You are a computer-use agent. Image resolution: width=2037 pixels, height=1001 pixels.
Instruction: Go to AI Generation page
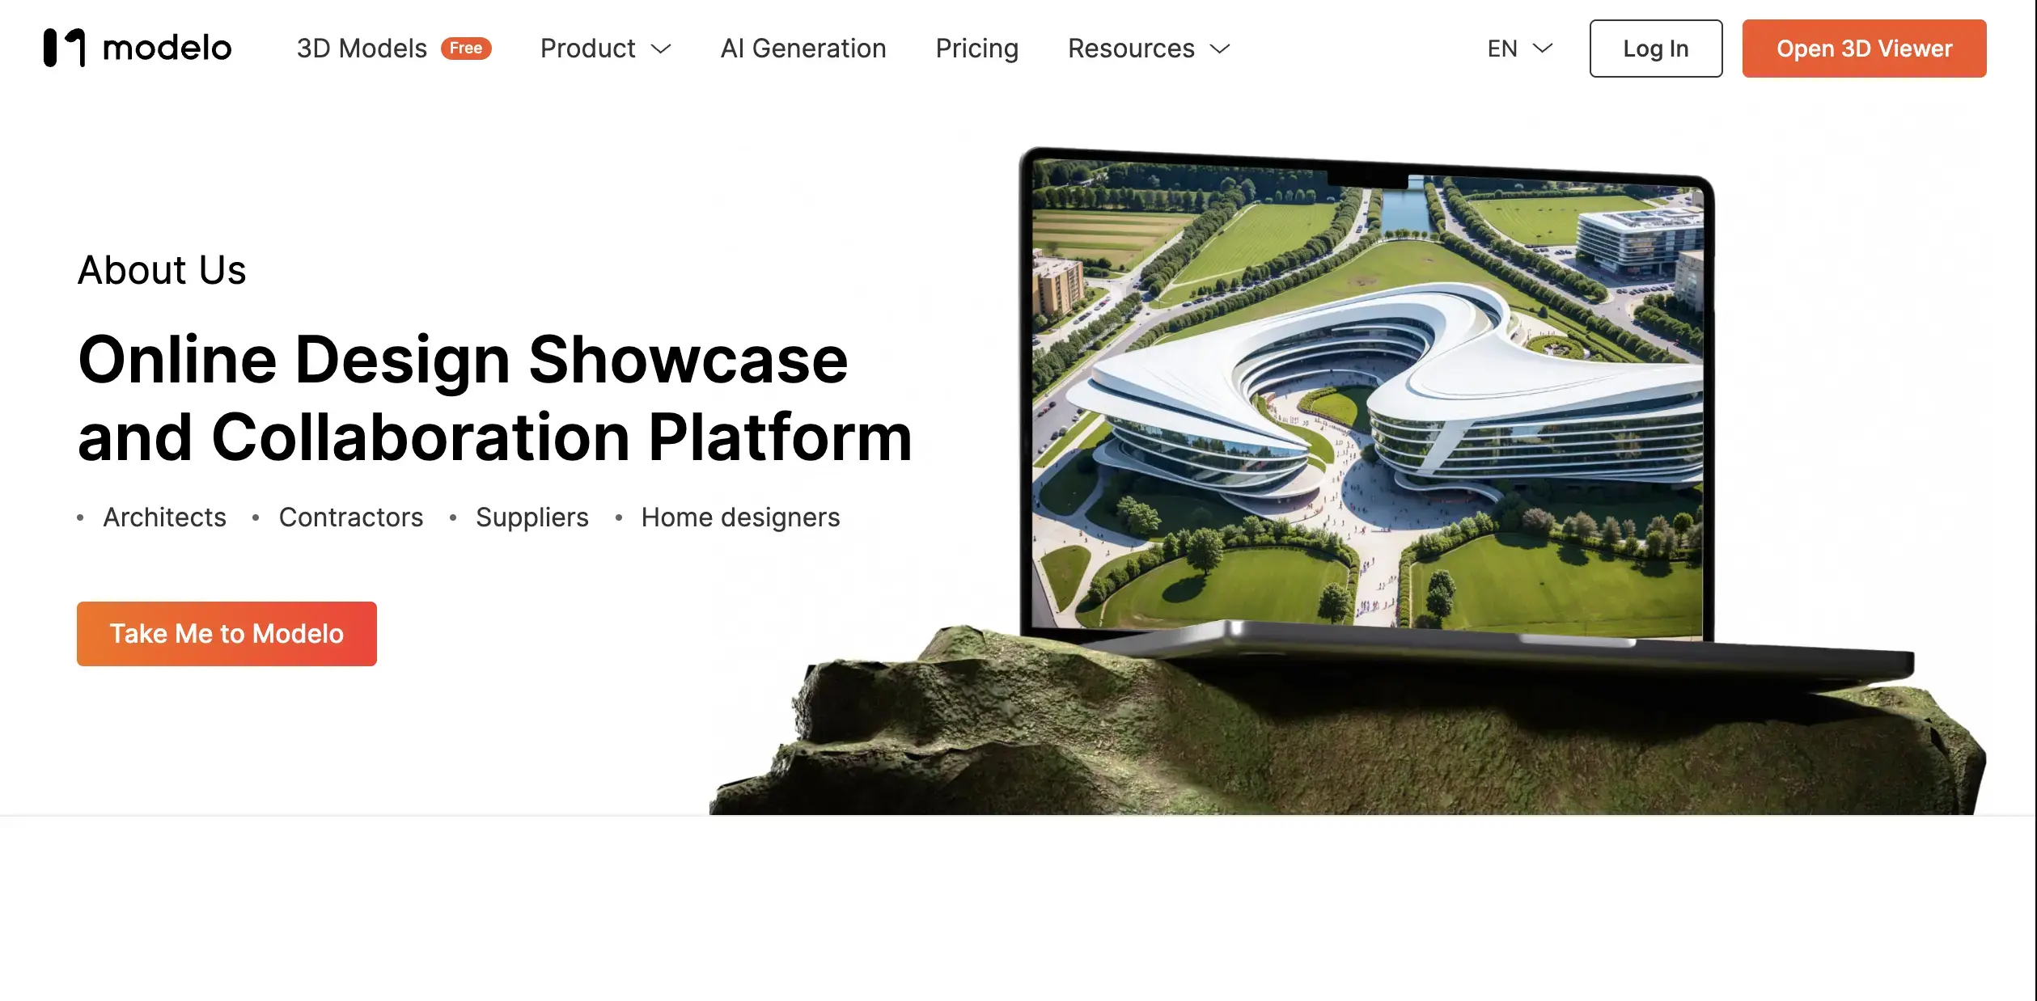click(x=803, y=49)
